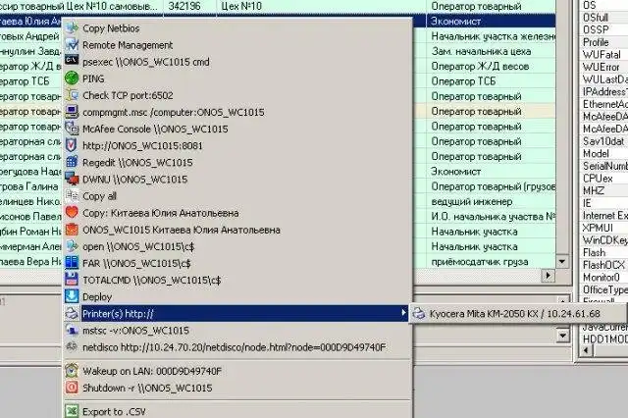Select Check TCP port:6502

point(237,95)
